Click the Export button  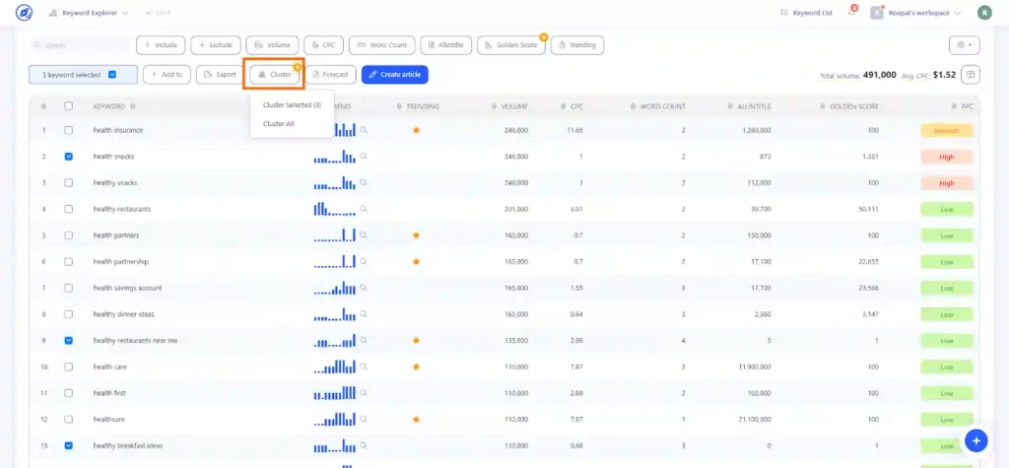(x=220, y=75)
